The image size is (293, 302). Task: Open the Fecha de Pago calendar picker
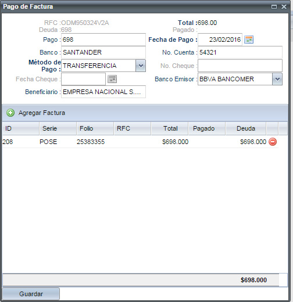click(249, 39)
